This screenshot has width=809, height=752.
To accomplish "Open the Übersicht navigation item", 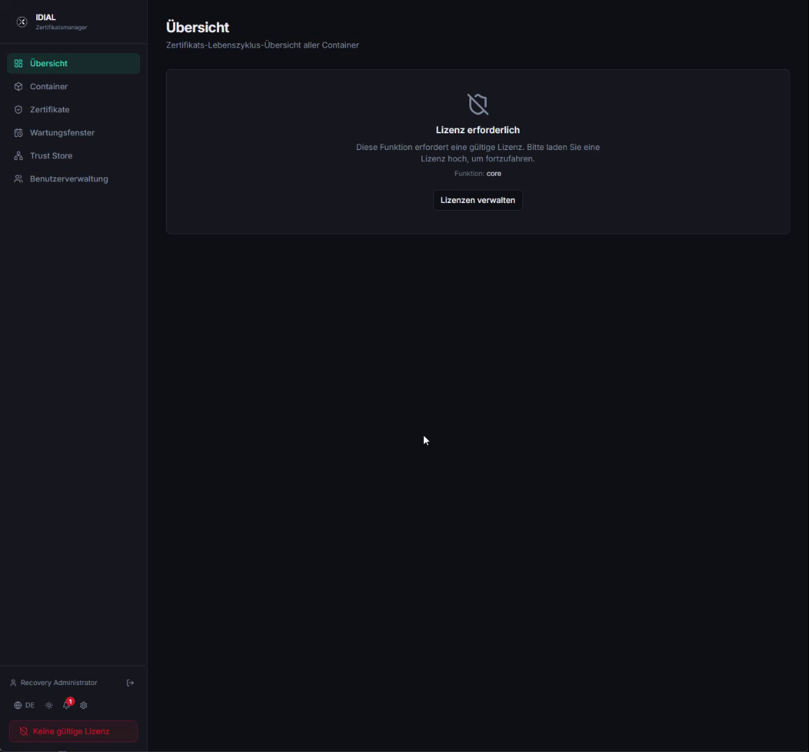I will click(73, 63).
